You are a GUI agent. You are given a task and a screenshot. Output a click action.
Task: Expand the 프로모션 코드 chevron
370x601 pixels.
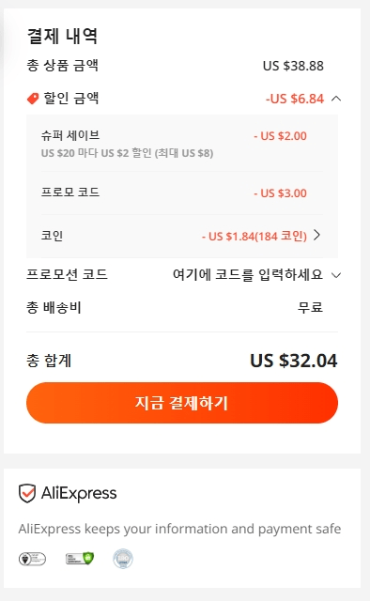pos(336,275)
